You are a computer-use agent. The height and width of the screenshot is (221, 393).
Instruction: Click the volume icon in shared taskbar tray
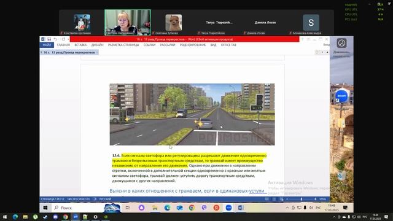[x=311, y=207]
